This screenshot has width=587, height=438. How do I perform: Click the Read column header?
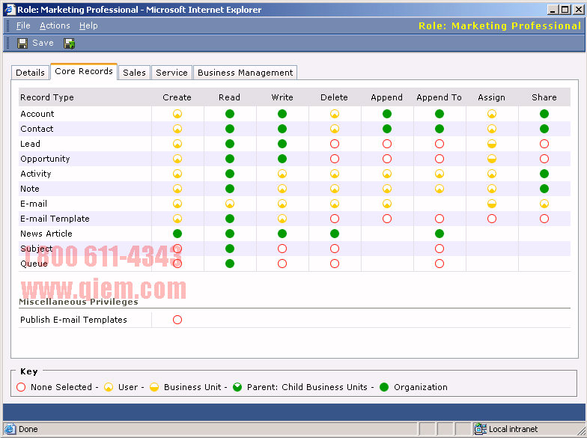229,97
